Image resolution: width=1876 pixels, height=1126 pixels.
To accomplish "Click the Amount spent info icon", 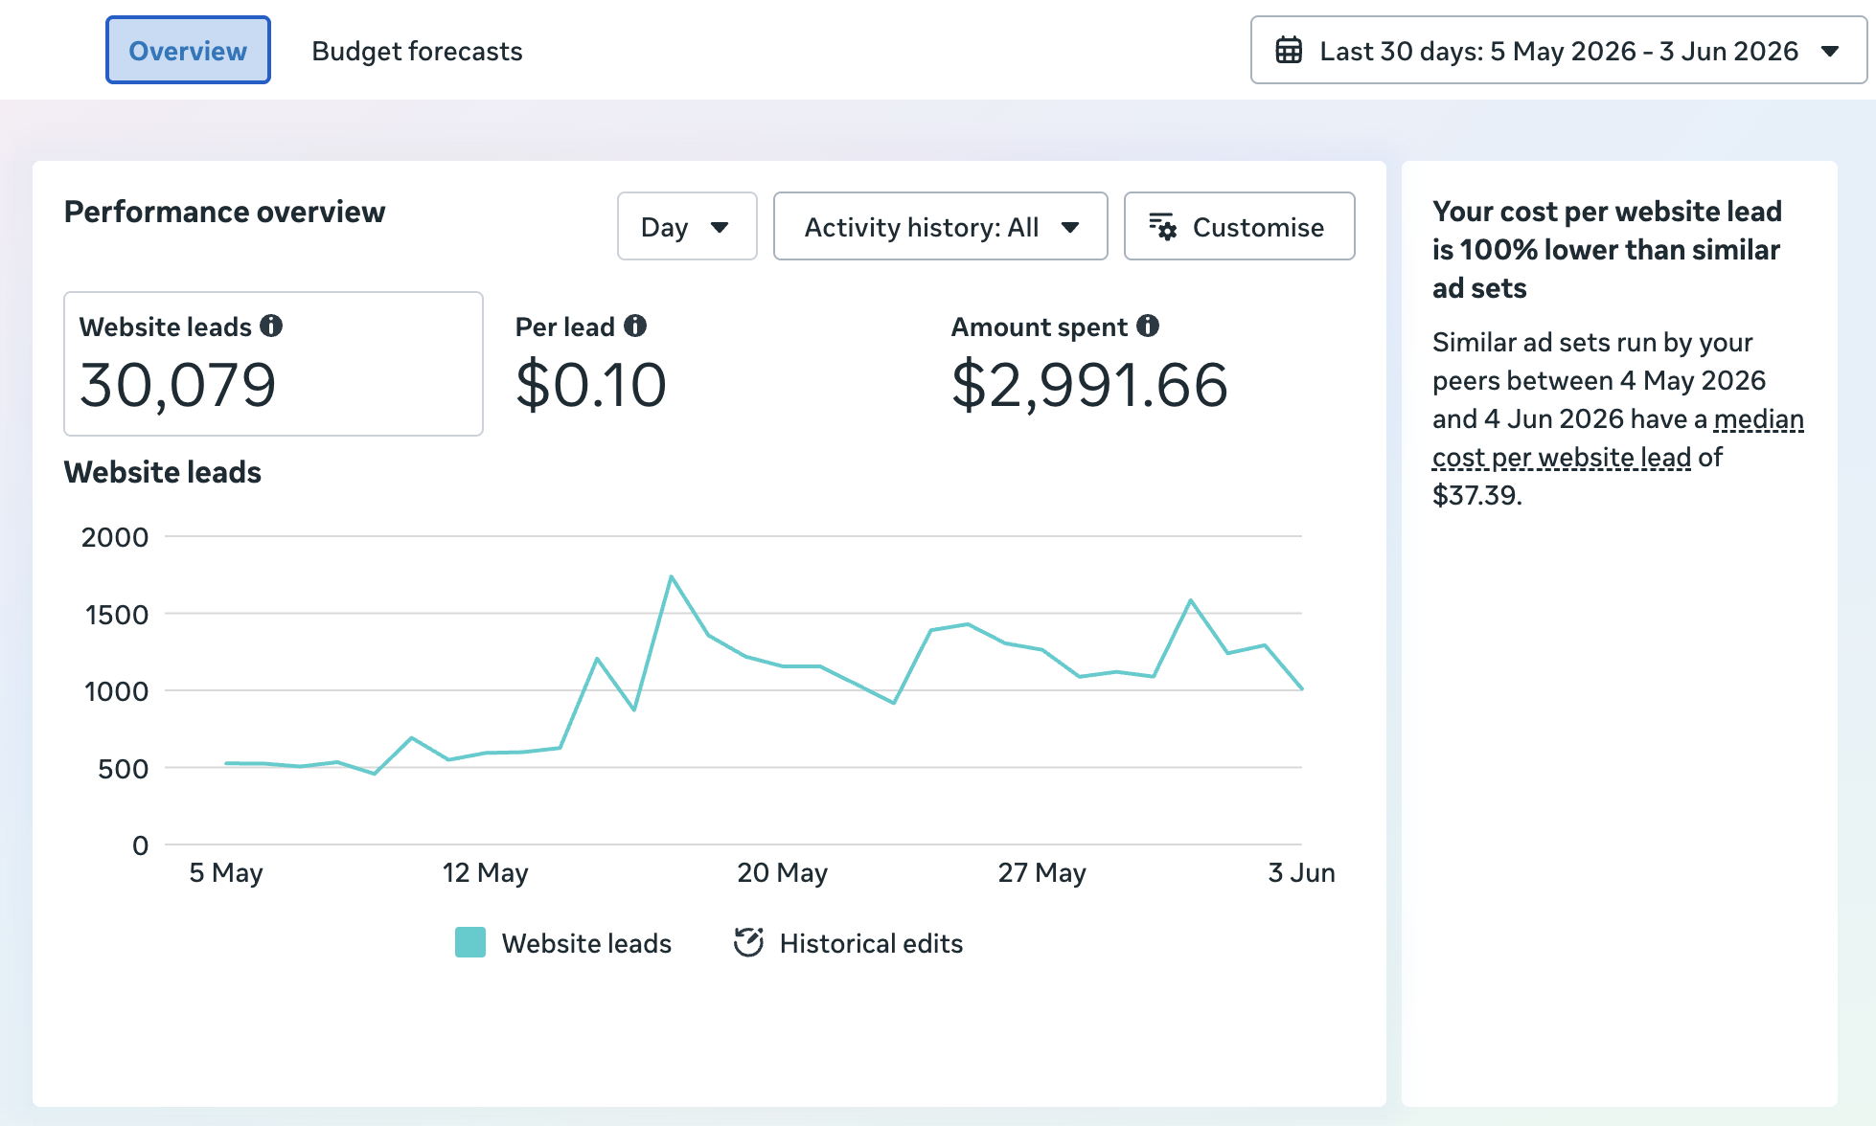I will click(1148, 327).
